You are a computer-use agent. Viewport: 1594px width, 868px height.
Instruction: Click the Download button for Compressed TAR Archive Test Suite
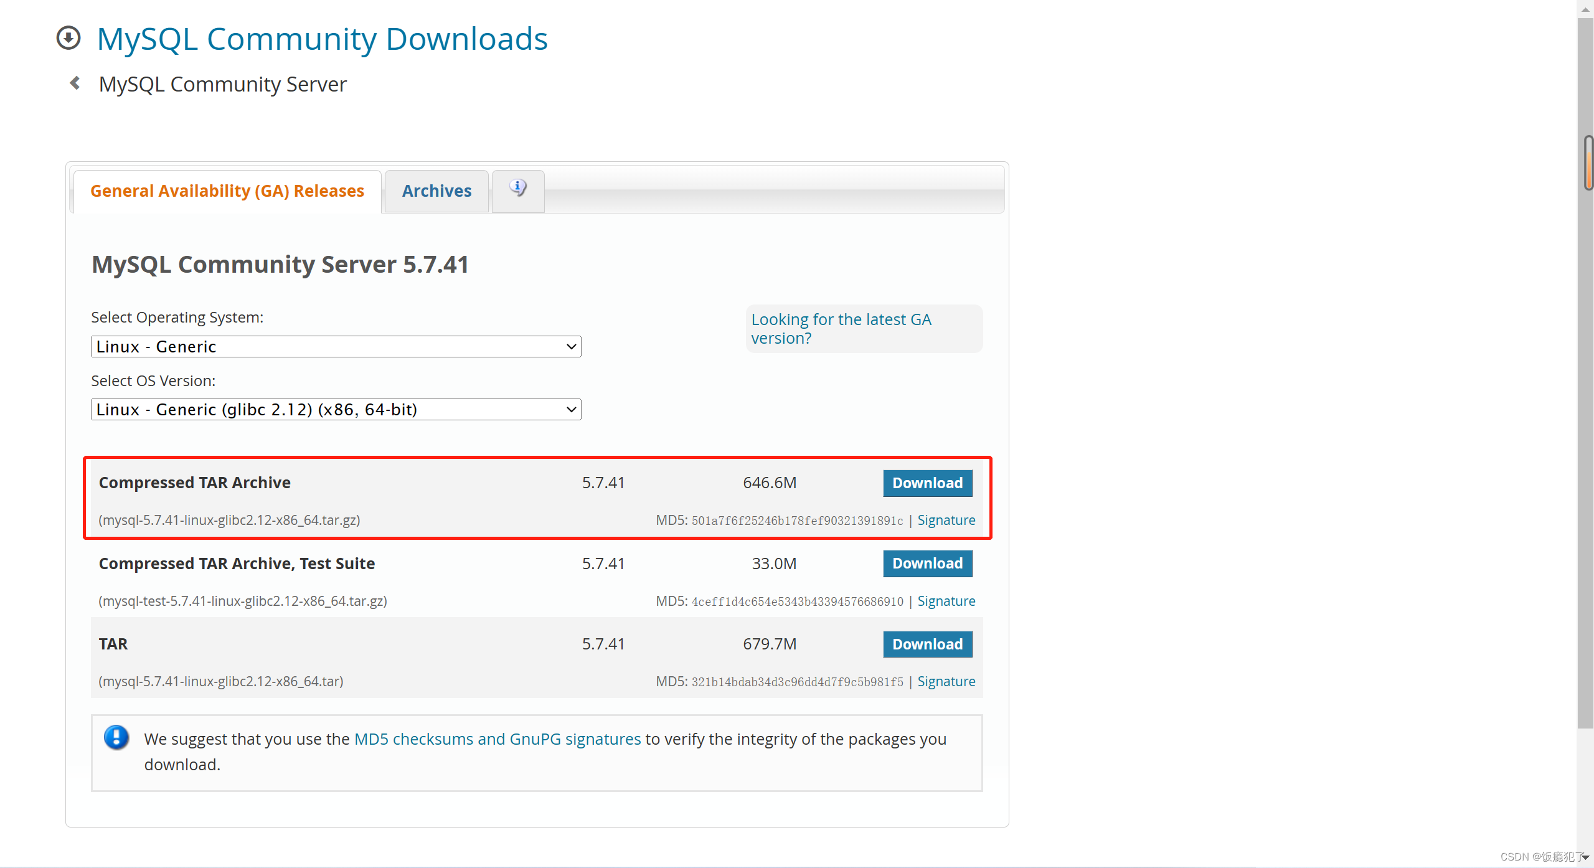pos(927,564)
